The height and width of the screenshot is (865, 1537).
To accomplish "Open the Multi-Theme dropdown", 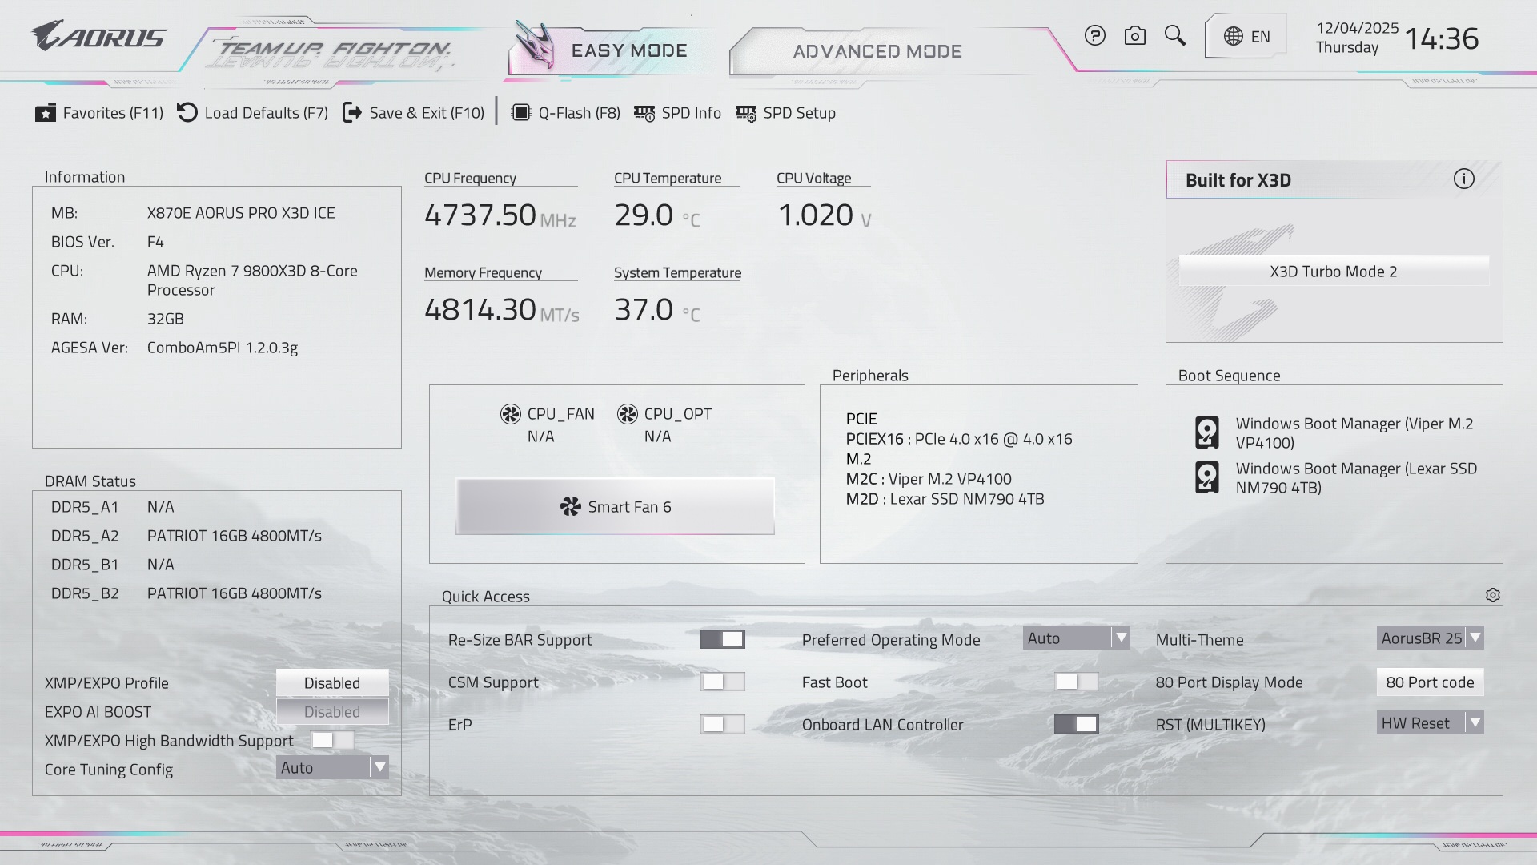I will 1430,638.
